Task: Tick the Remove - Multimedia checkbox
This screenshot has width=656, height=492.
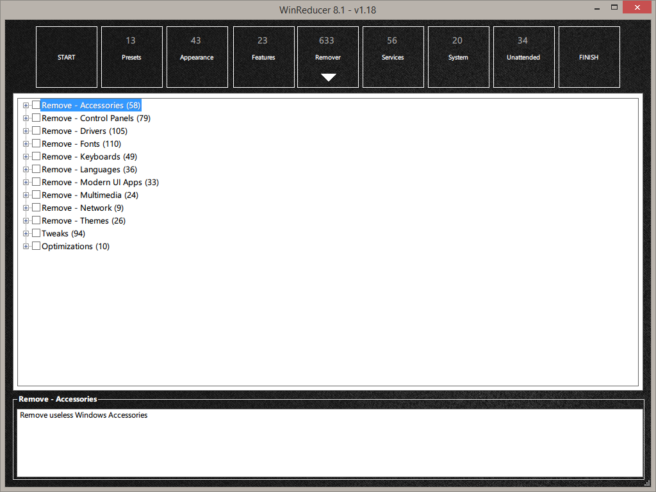Action: pyautogui.click(x=37, y=195)
